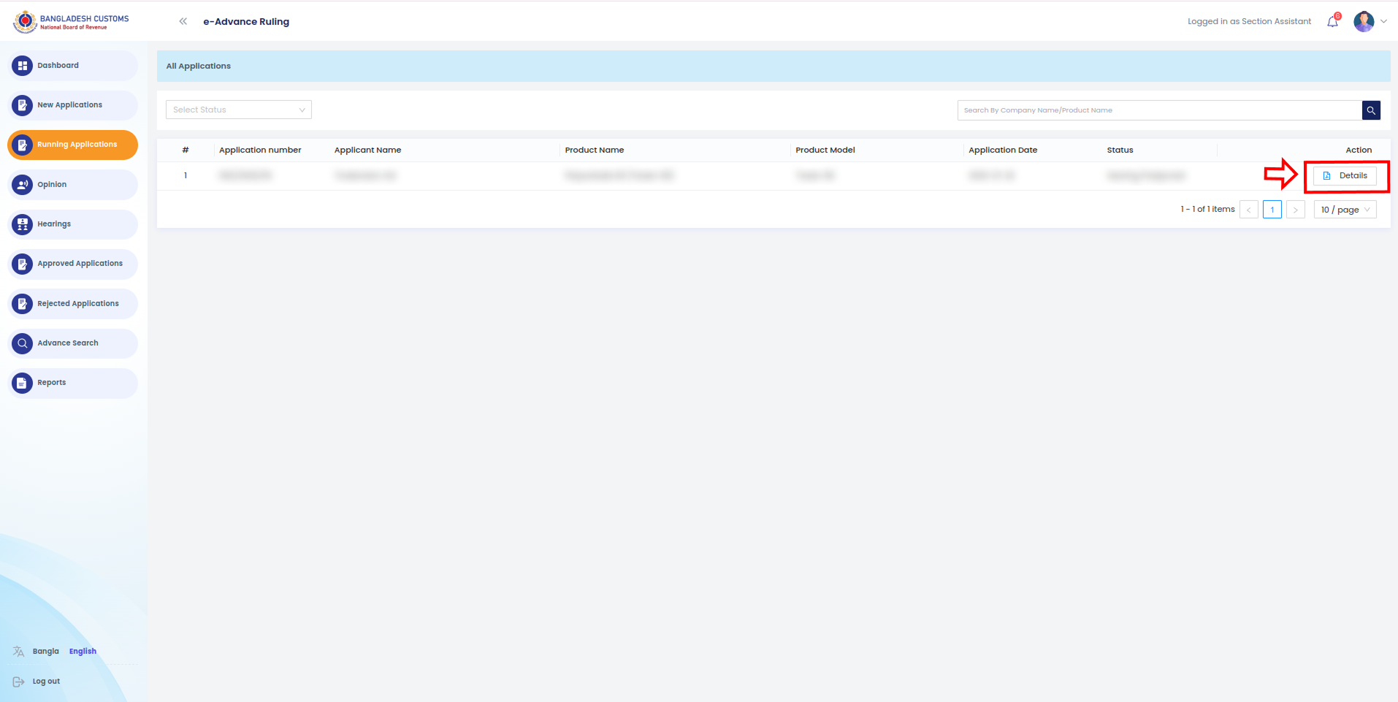
Task: Click the e-Advance Ruling title
Action: (246, 22)
